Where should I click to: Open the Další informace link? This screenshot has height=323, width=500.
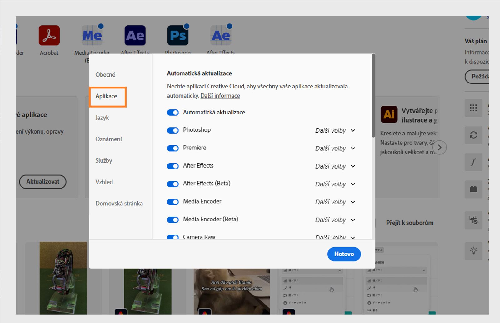click(x=220, y=96)
